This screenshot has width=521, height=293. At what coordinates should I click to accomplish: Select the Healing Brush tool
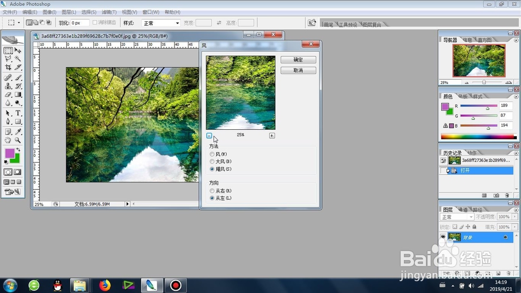[8, 78]
